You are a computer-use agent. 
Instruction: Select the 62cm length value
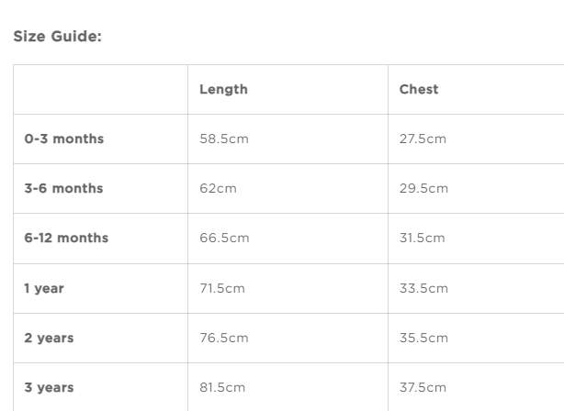[218, 189]
